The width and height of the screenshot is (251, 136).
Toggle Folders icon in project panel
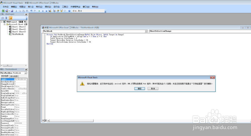(10, 18)
